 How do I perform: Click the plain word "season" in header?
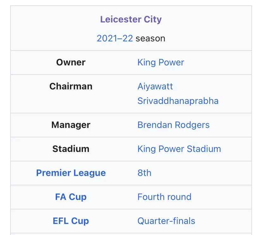pyautogui.click(x=150, y=39)
